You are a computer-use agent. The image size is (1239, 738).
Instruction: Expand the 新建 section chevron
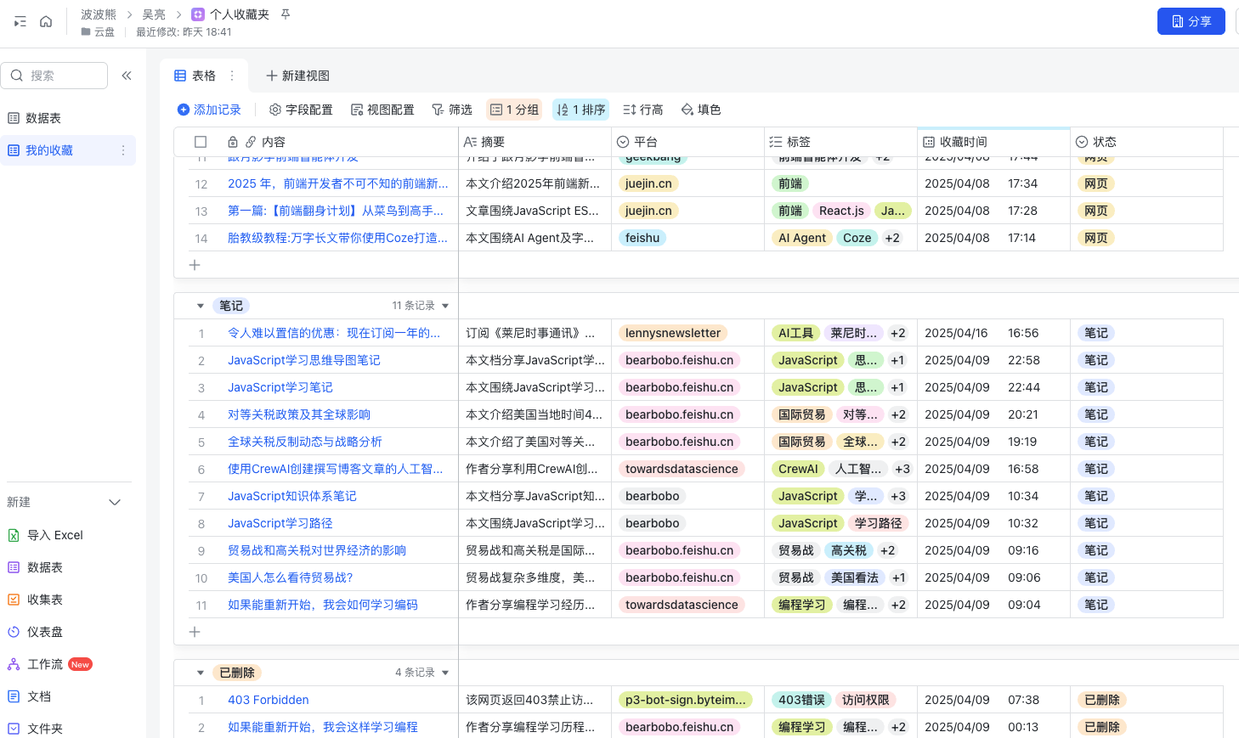(x=115, y=503)
